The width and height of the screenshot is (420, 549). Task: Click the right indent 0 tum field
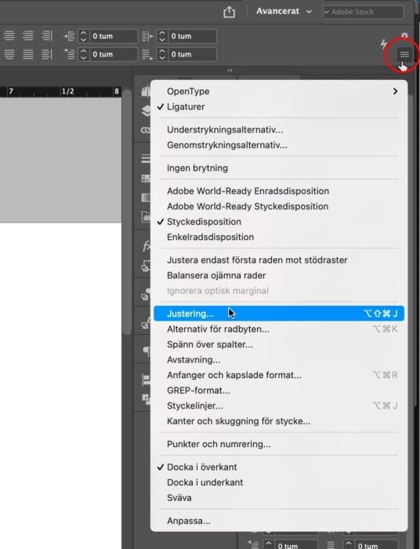click(192, 36)
